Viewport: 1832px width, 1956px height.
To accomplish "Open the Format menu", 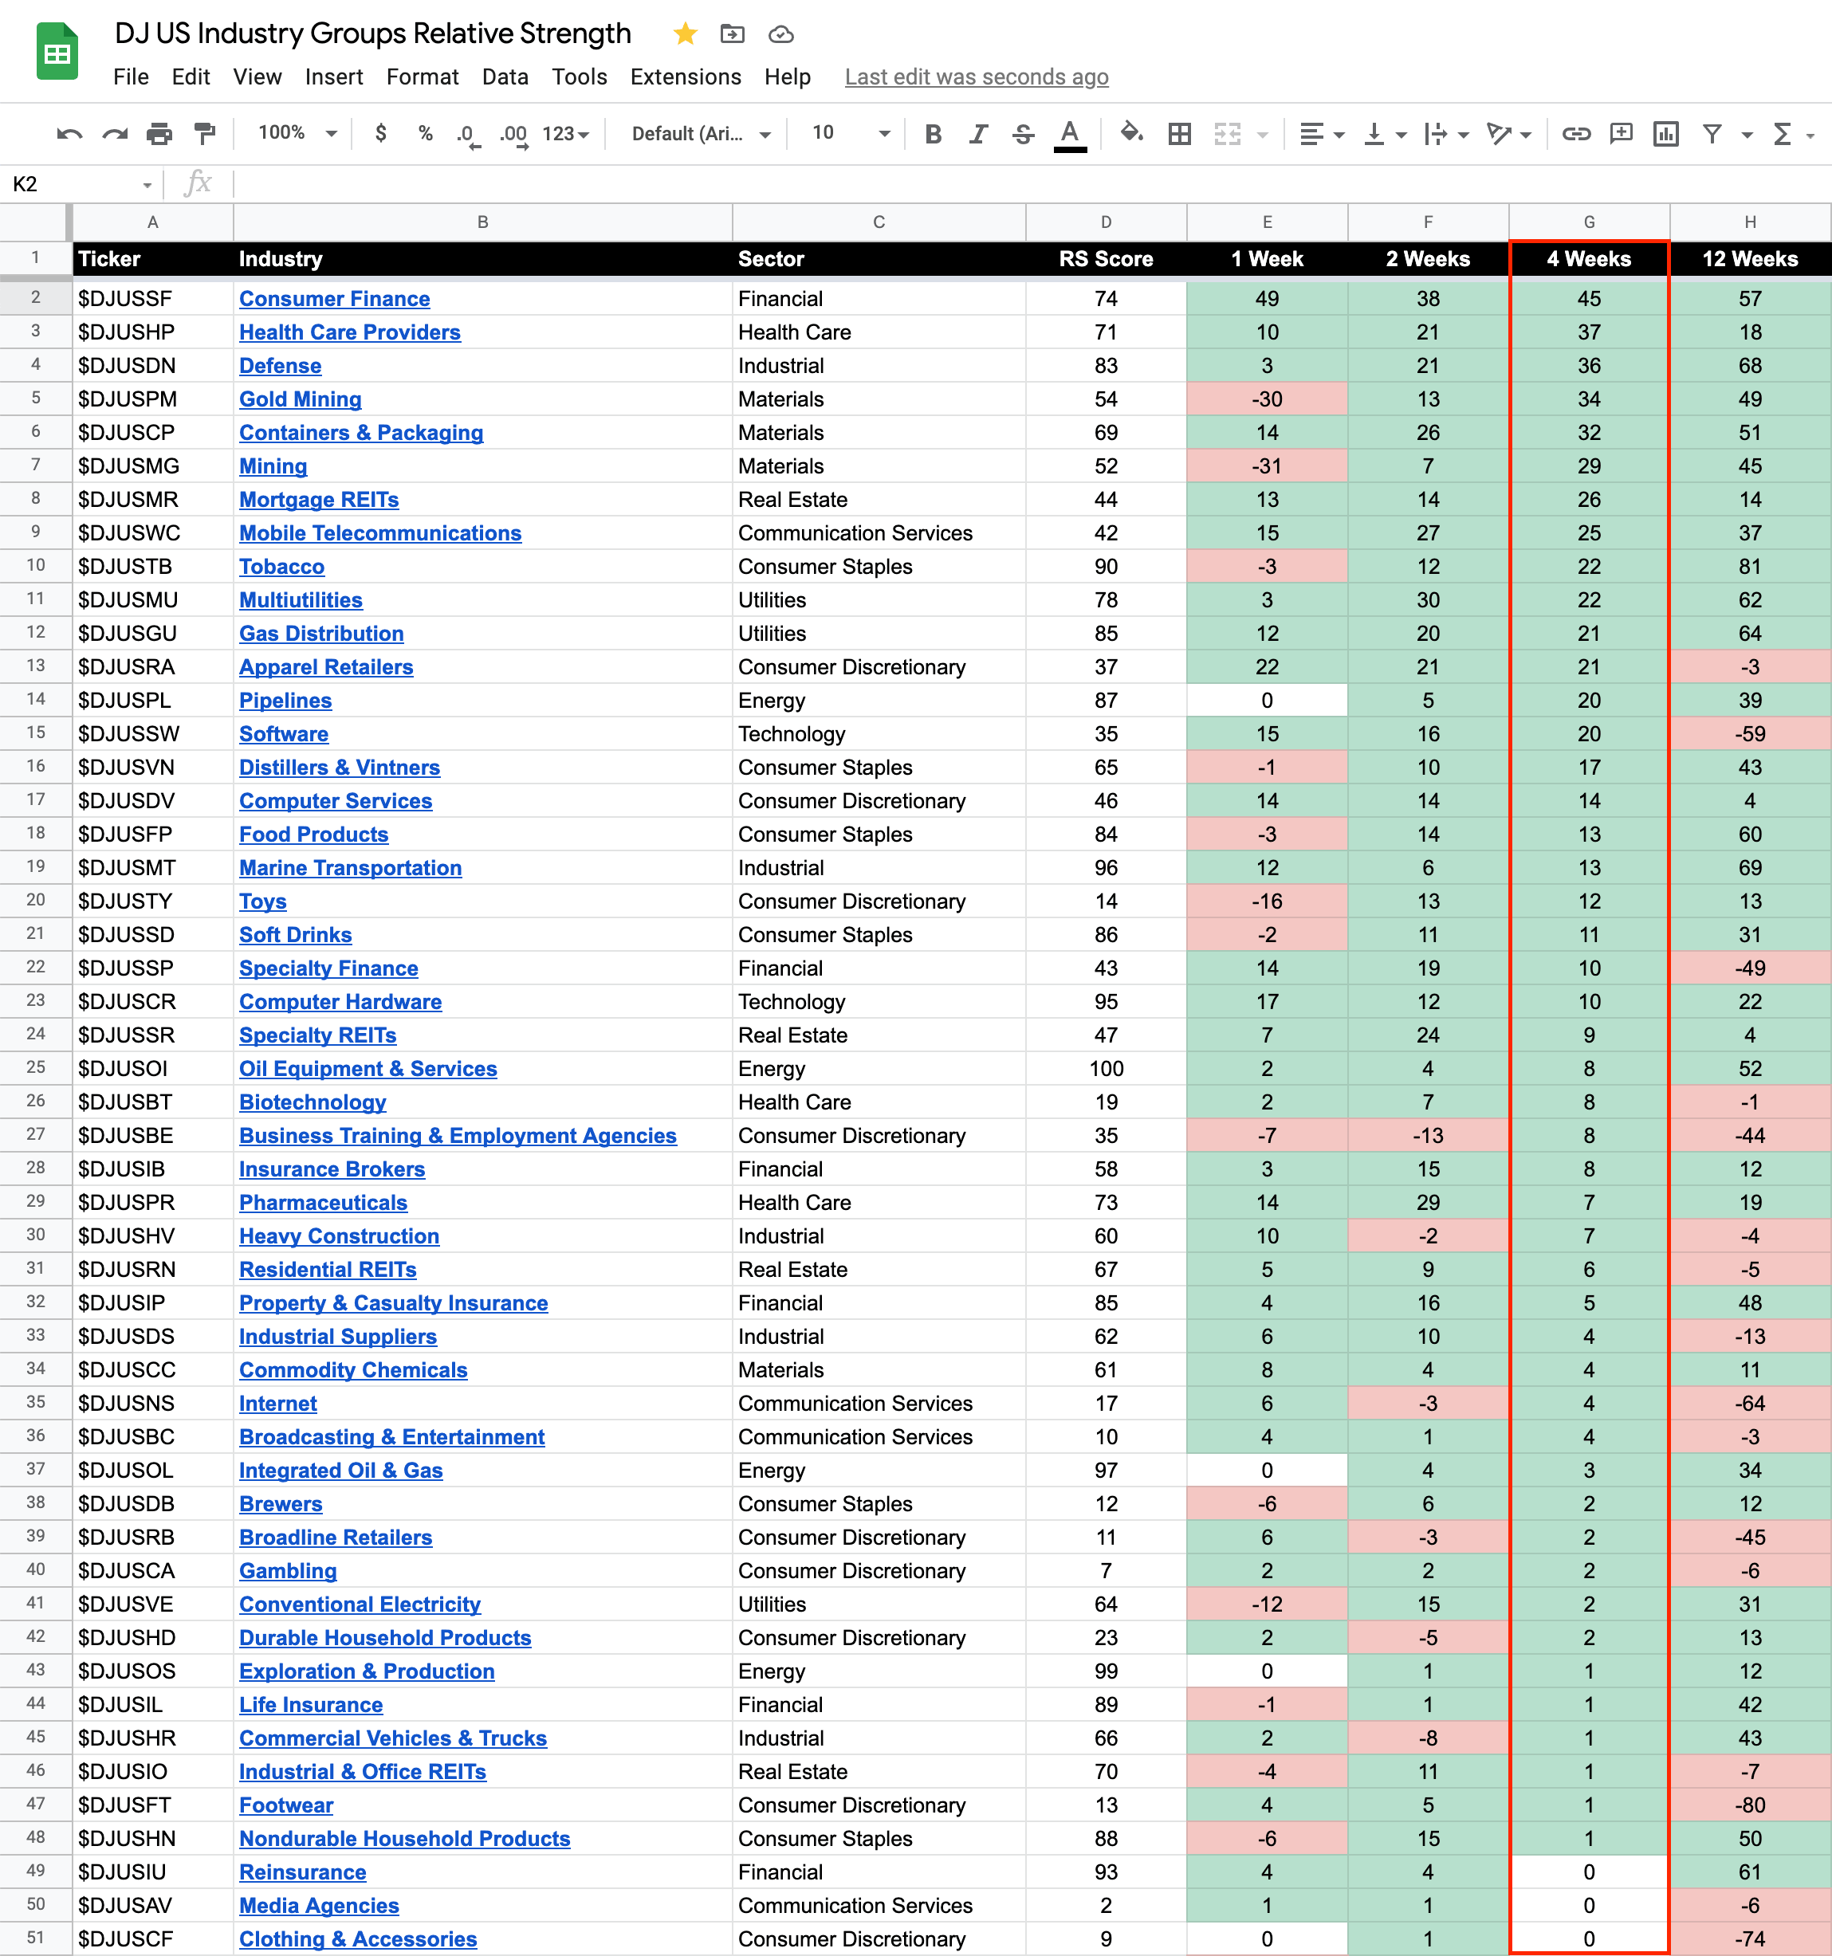I will 422,77.
